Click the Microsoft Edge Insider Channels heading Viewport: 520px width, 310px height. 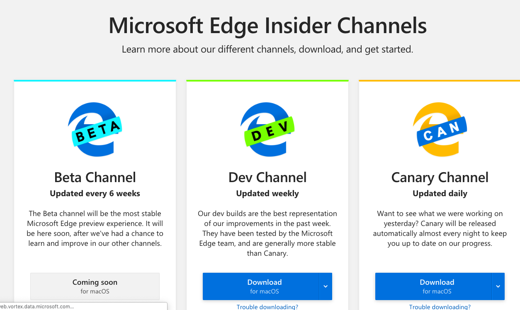pyautogui.click(x=267, y=26)
